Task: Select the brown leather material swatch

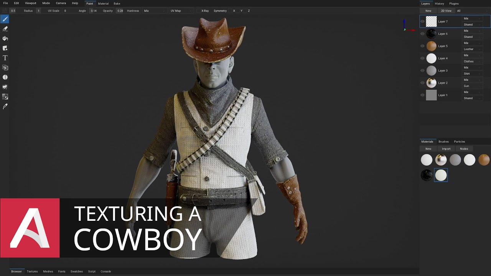Action: 484,160
